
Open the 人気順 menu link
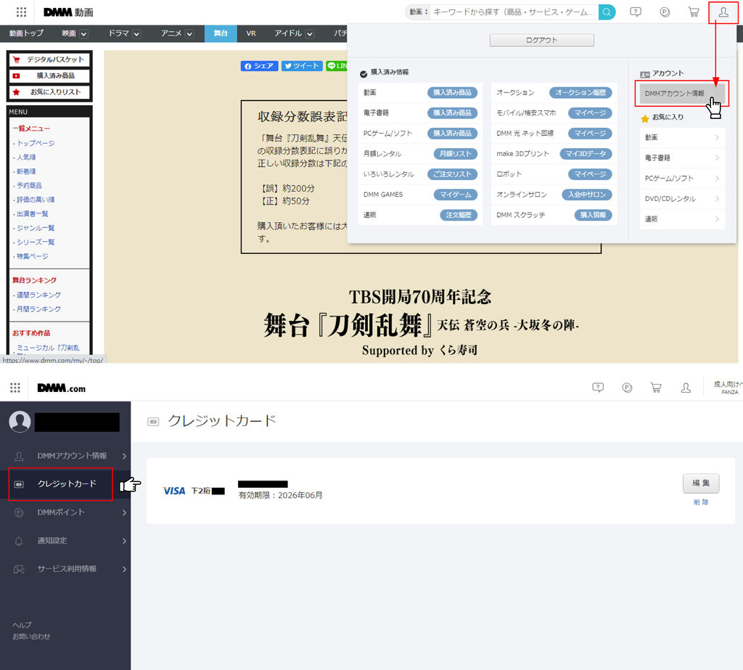tap(26, 157)
